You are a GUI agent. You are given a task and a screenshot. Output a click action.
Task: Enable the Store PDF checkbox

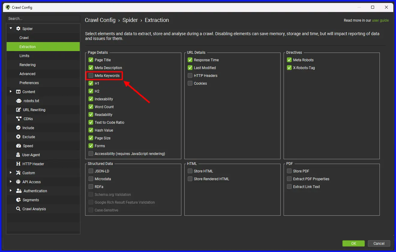click(289, 171)
